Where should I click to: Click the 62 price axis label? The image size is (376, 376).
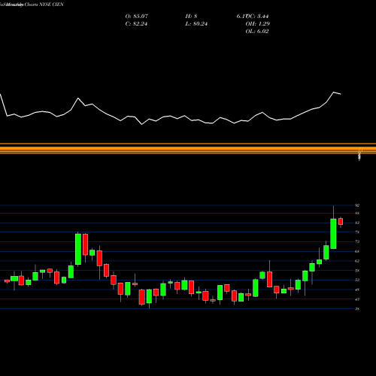(x=357, y=261)
